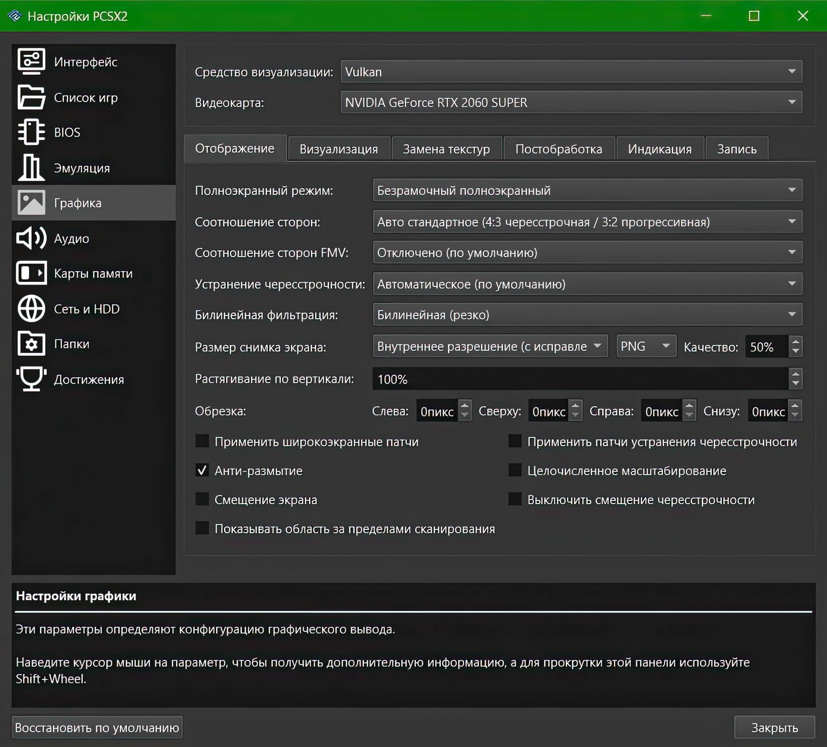827x747 pixels.
Task: Increase Справа crop with up arrow
Action: [x=689, y=405]
